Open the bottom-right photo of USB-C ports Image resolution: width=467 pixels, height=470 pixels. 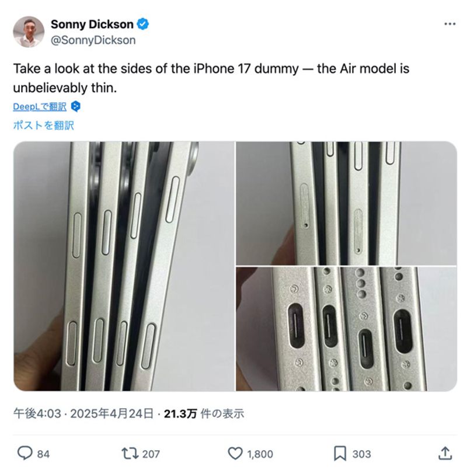pyautogui.click(x=347, y=329)
